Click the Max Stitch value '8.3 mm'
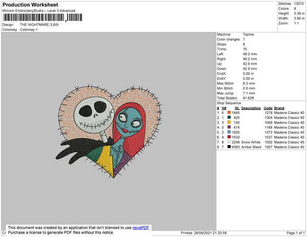Screen dimensions: 307x237 pyautogui.click(x=249, y=83)
